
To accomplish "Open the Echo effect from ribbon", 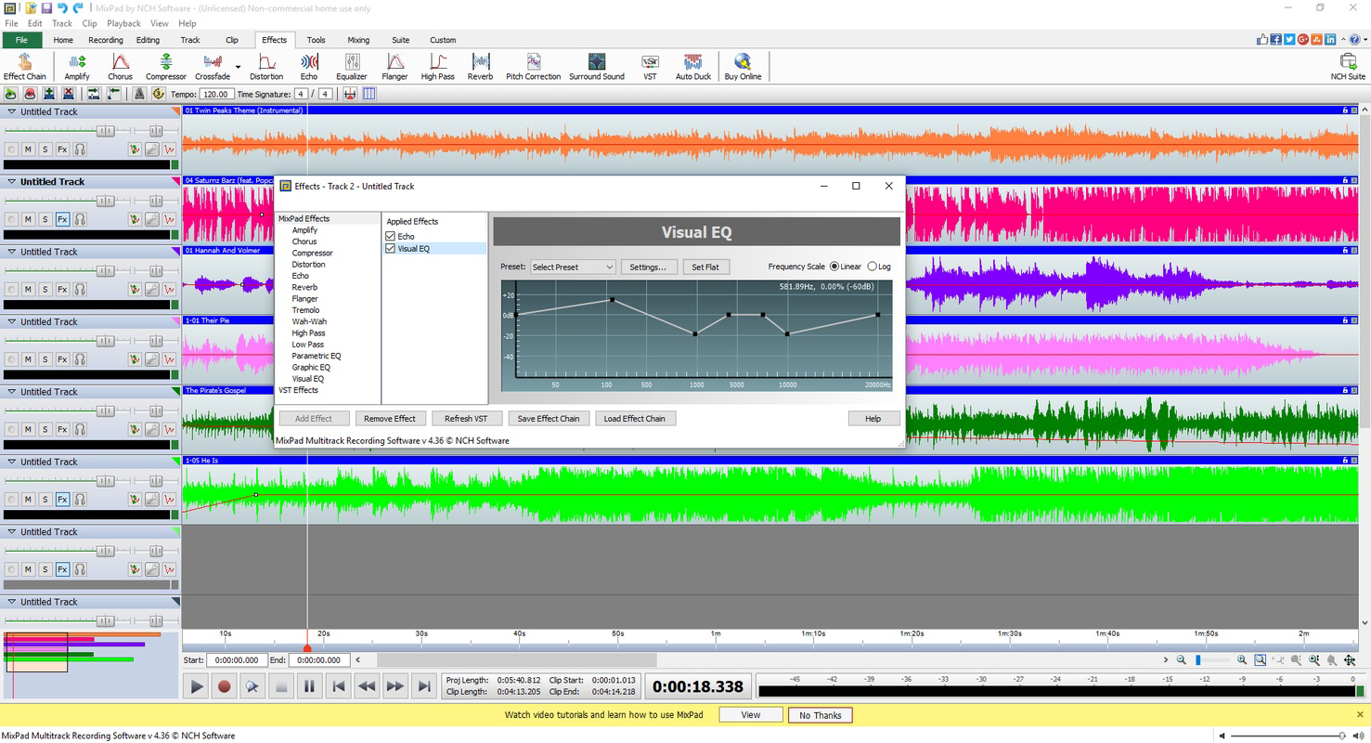I will [x=308, y=66].
